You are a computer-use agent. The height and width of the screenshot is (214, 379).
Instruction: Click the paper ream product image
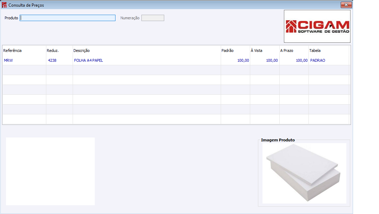(304, 173)
